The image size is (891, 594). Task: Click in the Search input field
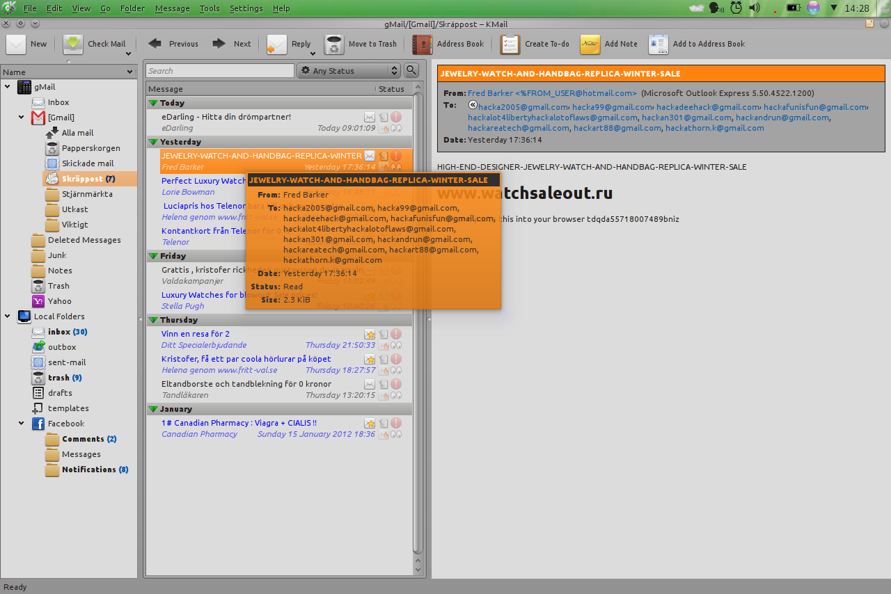click(220, 70)
